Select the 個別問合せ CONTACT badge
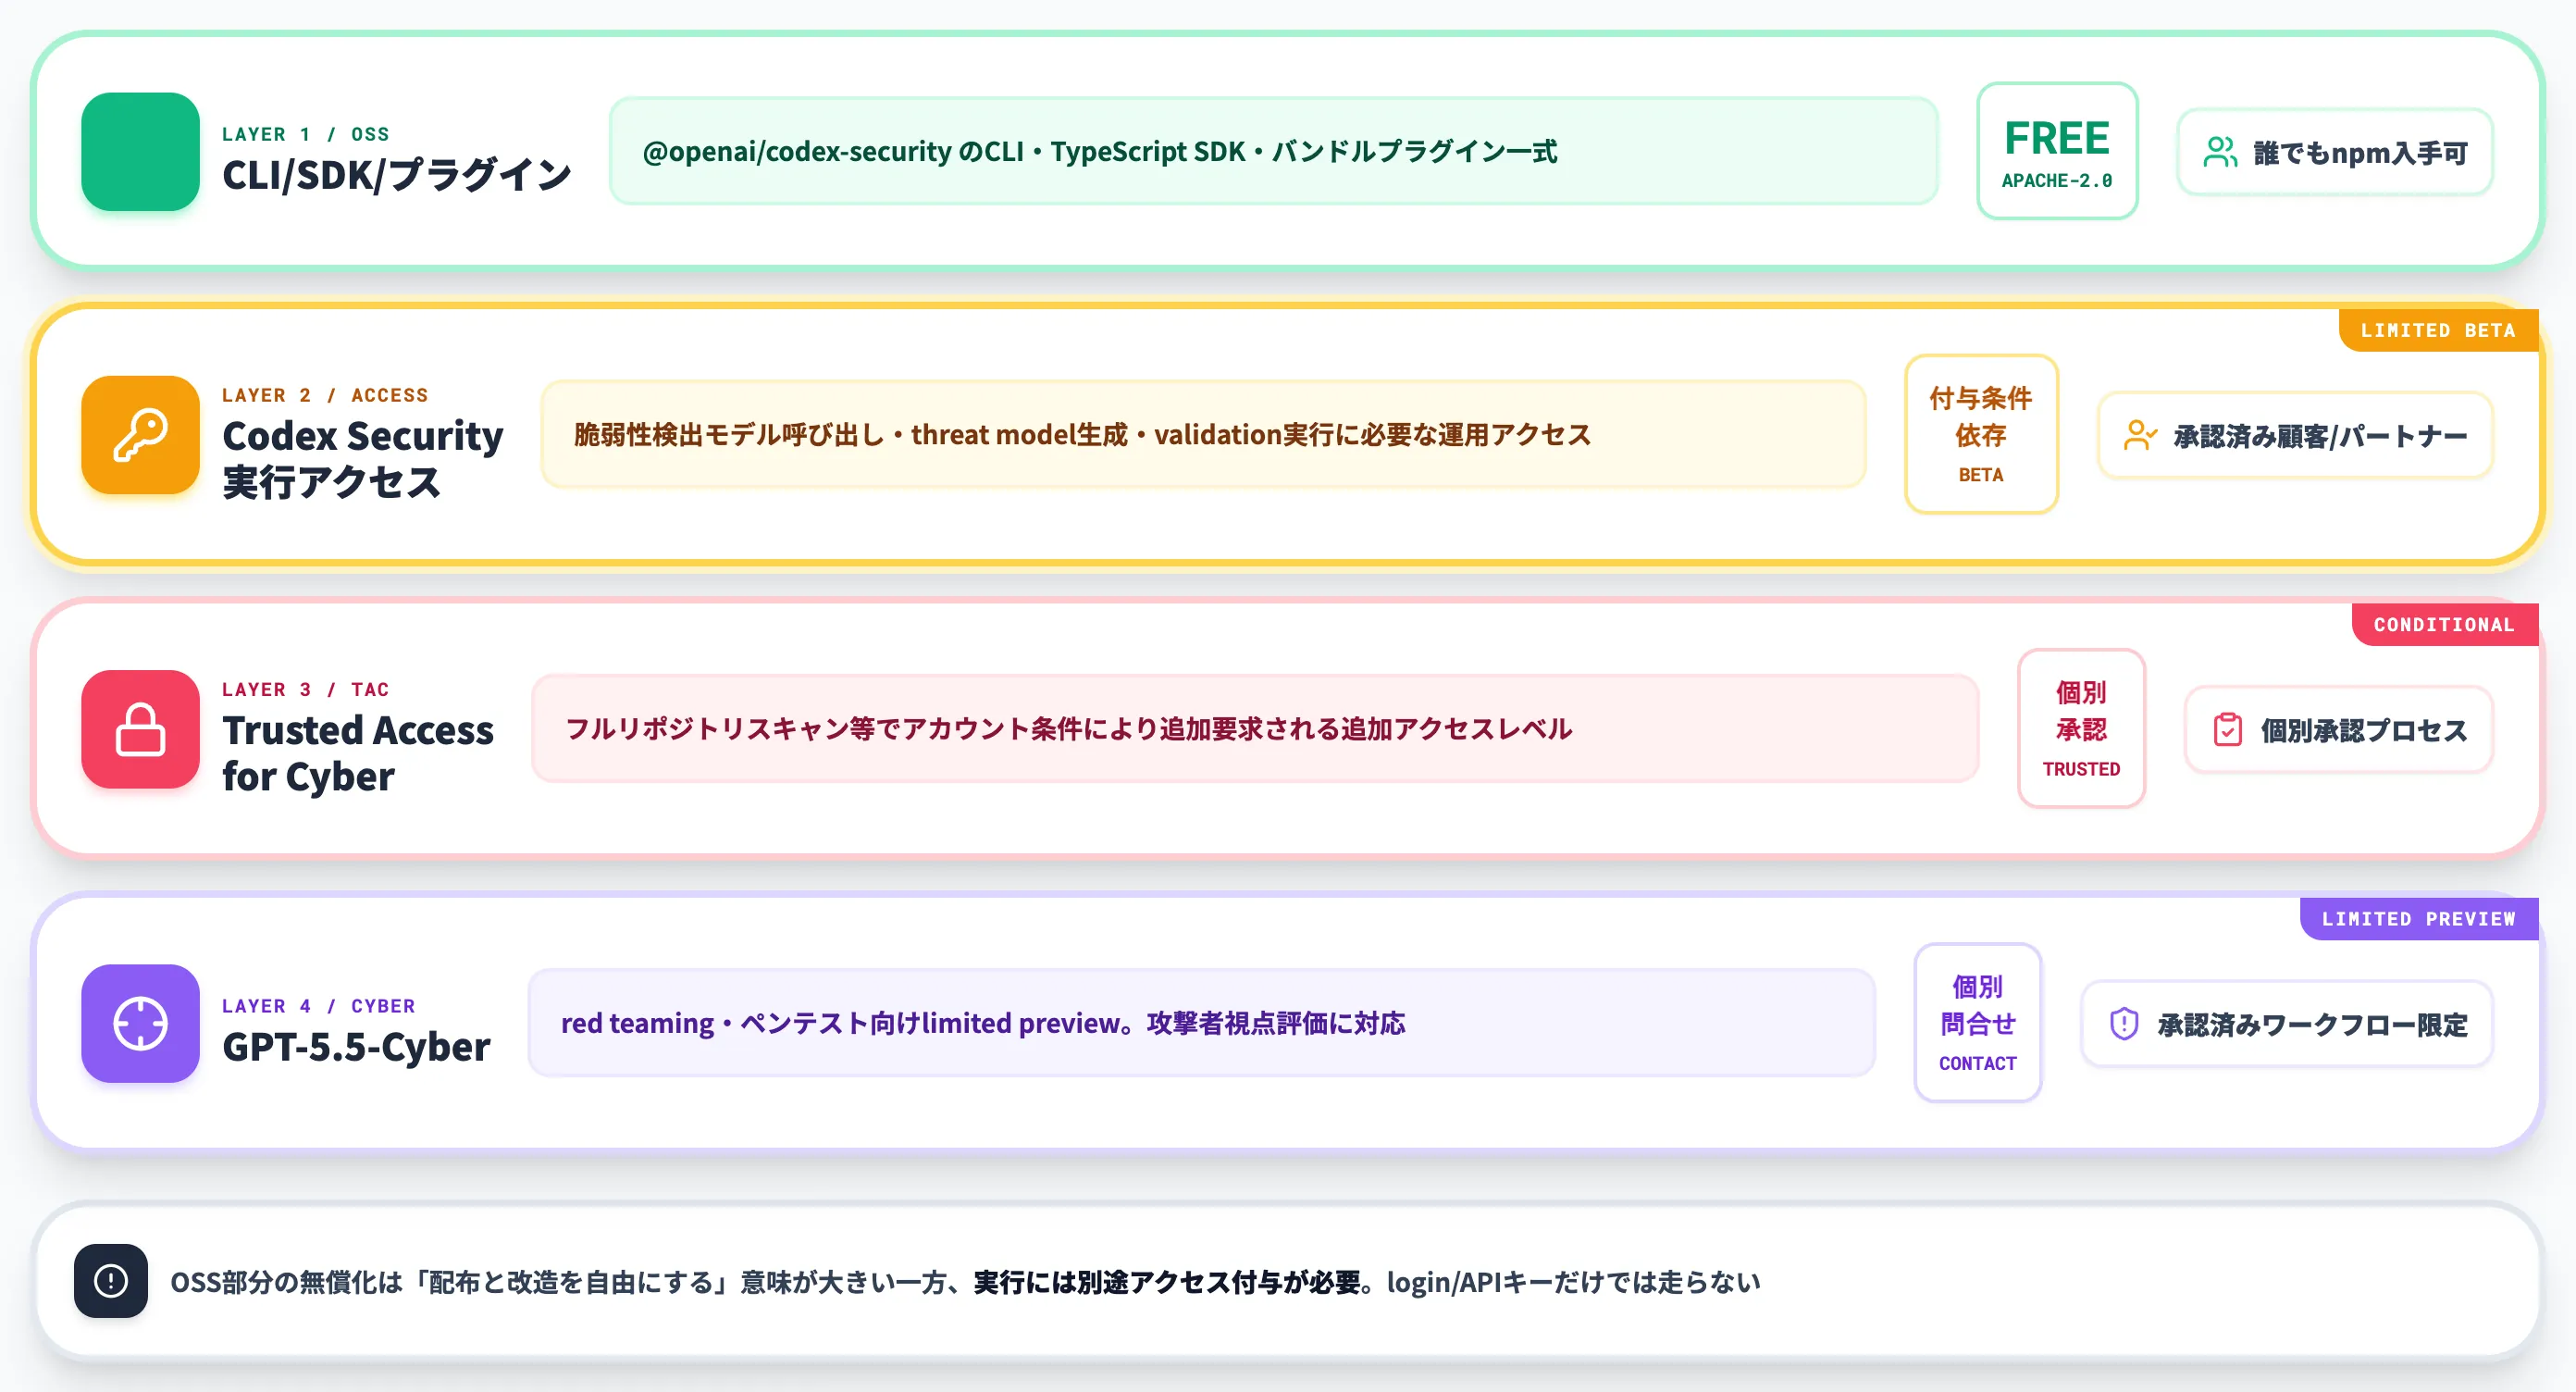The height and width of the screenshot is (1392, 2576). click(x=1977, y=1022)
